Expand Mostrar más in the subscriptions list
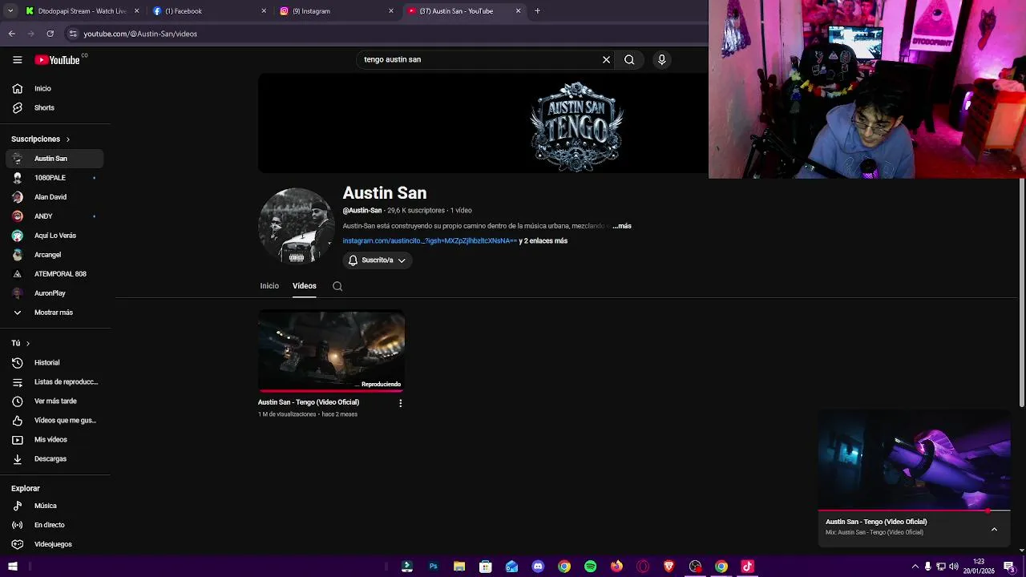Screen dimensions: 1026x577 click(55, 313)
